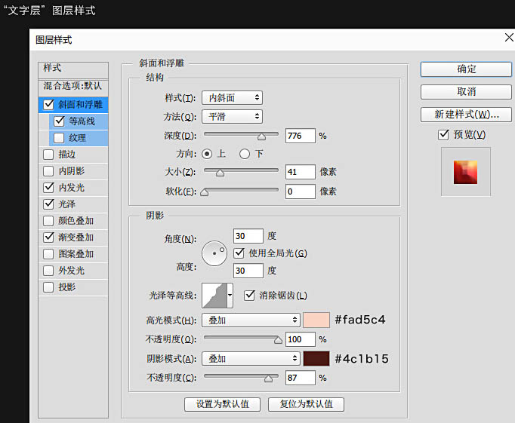
Task: Expand the 光泽等高线 contour picker arrow
Action: 230,296
